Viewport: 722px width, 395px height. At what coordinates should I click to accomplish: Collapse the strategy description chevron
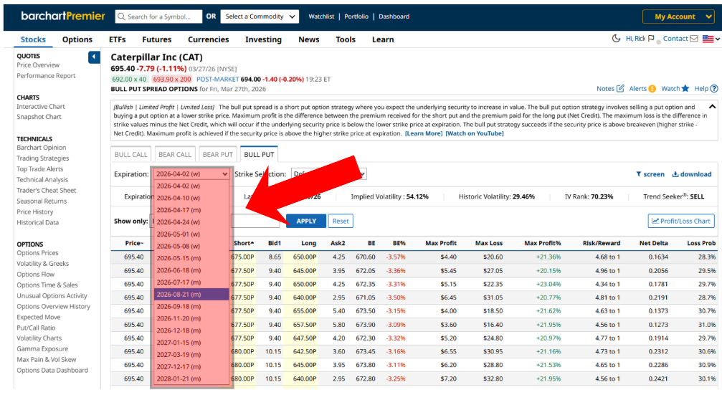[712, 106]
